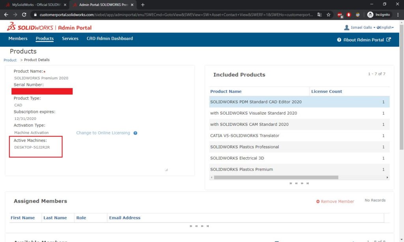Image resolution: width=404 pixels, height=242 pixels.
Task: Select with SOLIDWORKS Visualize Standard 2020 row
Action: pyautogui.click(x=299, y=113)
